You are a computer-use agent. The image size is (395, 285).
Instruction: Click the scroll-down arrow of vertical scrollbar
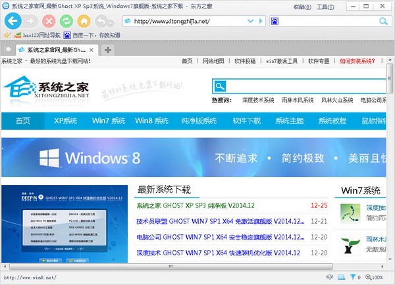390,259
